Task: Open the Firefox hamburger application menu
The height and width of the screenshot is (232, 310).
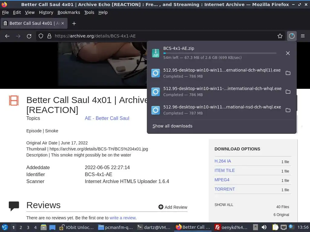Action: pos(303,36)
